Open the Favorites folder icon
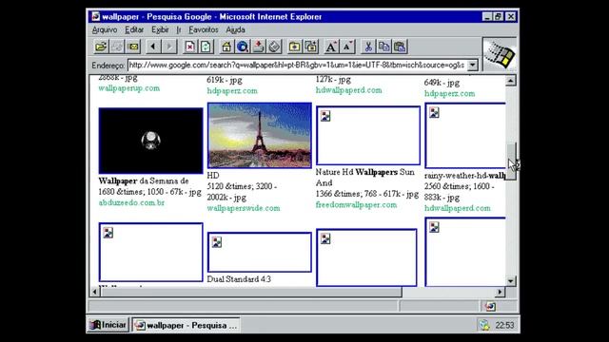Image resolution: width=609 pixels, height=342 pixels. point(294,47)
